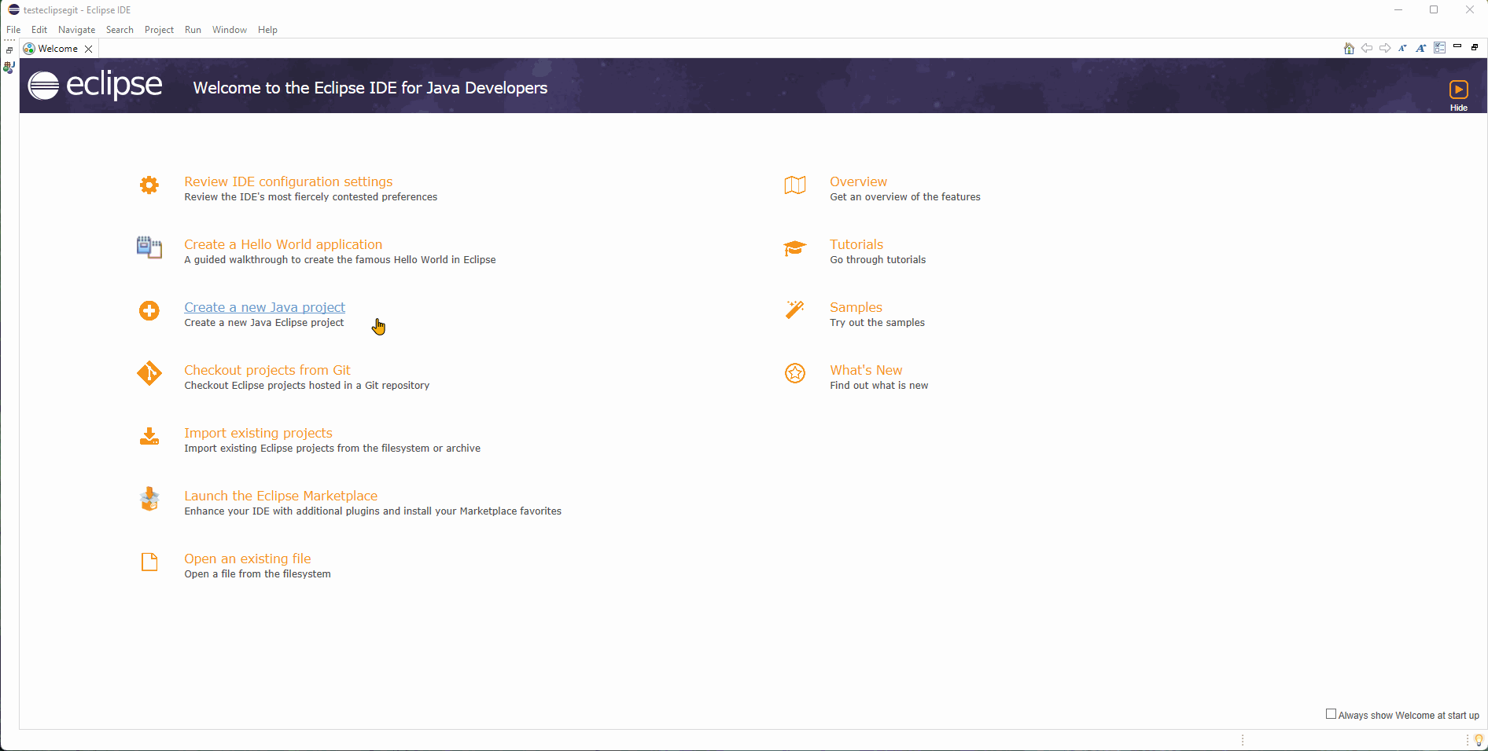Image resolution: width=1488 pixels, height=751 pixels.
Task: Open the customize page checklist icon
Action: [1439, 48]
